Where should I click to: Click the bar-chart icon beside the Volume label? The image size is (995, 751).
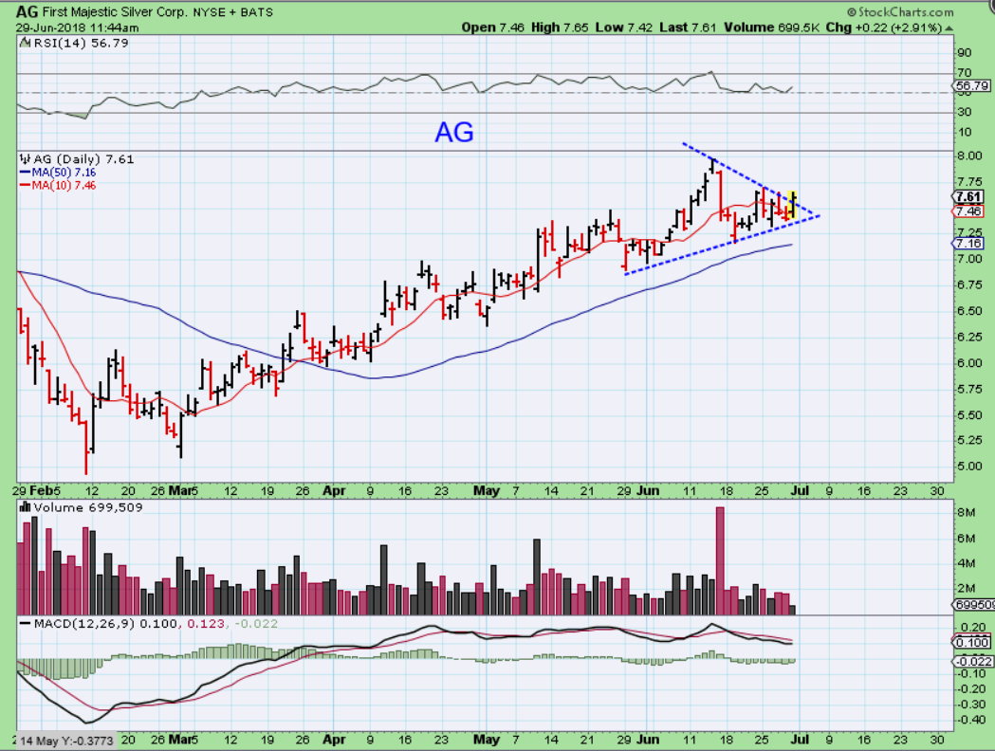[26, 506]
